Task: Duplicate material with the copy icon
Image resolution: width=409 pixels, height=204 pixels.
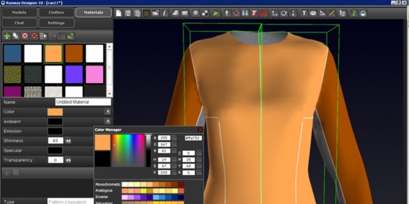Action: 16,36
